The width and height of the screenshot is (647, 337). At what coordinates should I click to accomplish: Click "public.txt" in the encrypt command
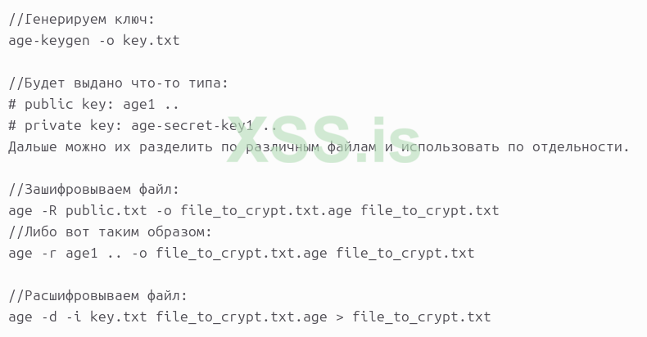click(x=106, y=210)
